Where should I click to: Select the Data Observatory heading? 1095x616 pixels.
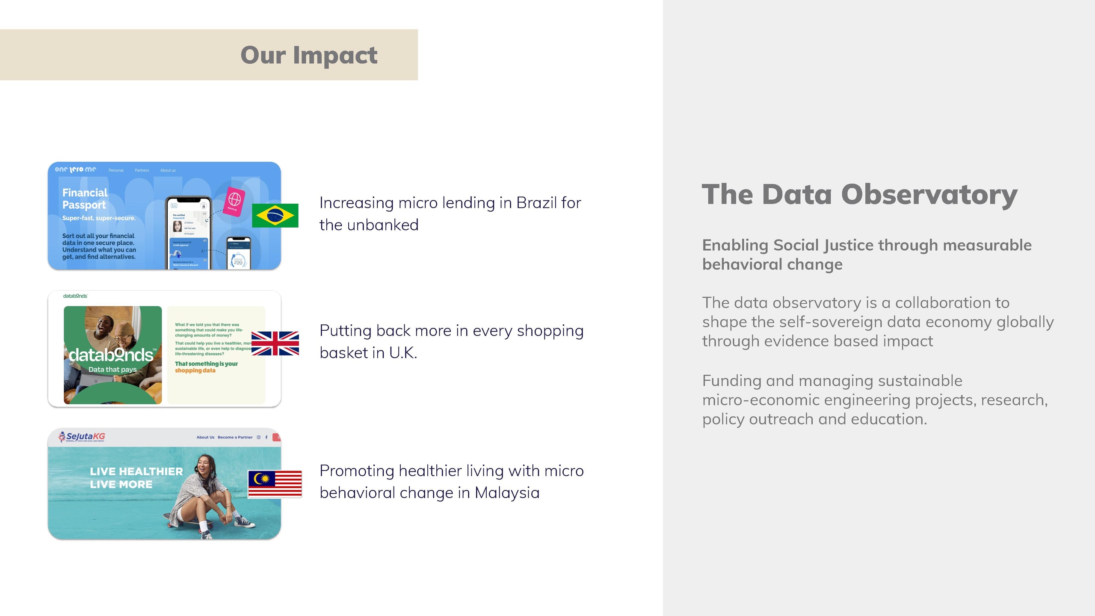click(859, 194)
